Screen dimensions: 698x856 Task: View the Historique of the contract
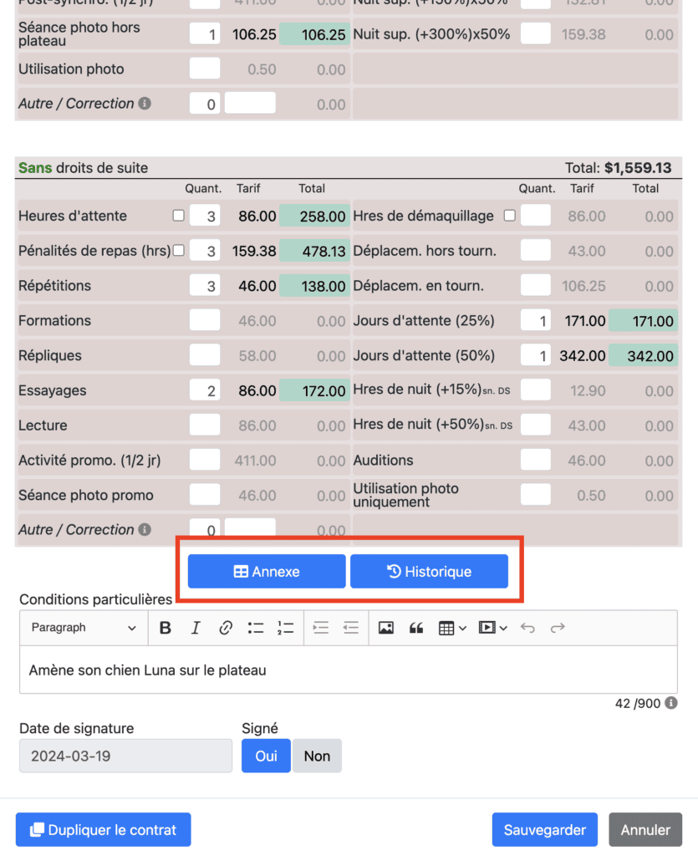tap(429, 572)
